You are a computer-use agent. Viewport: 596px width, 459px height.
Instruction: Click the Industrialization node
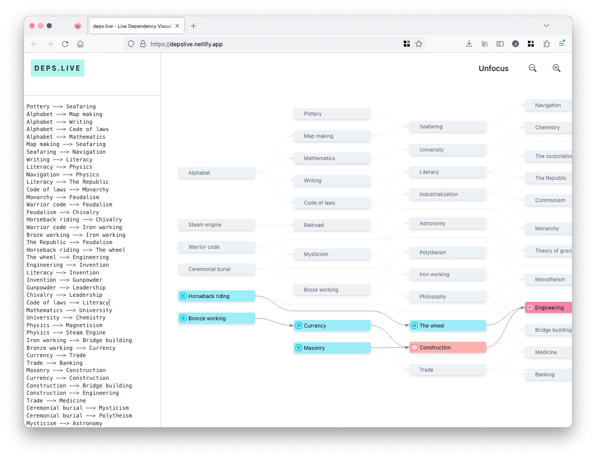click(x=448, y=194)
